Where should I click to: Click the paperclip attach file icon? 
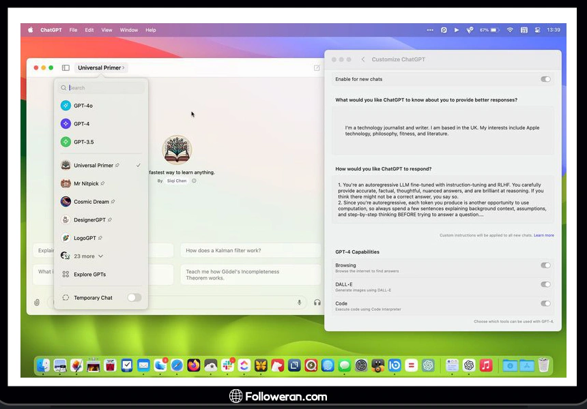click(x=37, y=303)
